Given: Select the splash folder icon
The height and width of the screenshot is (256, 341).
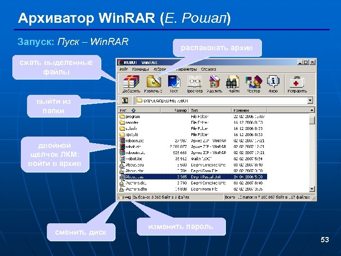Looking at the screenshot, I should click(x=122, y=128).
